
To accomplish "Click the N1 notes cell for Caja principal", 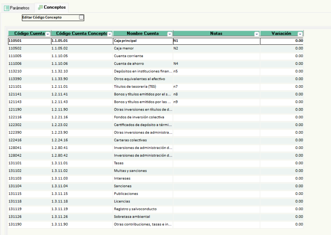I will [216, 41].
